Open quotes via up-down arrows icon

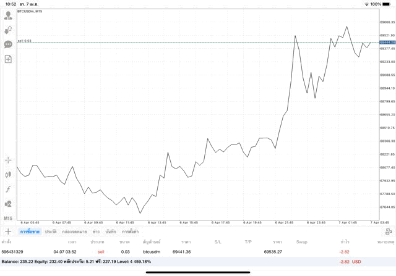[x=8, y=30]
